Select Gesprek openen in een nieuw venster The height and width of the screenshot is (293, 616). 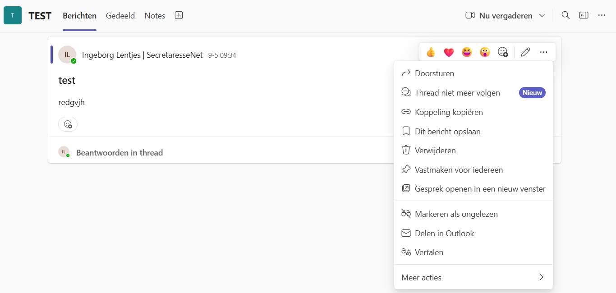473,189
